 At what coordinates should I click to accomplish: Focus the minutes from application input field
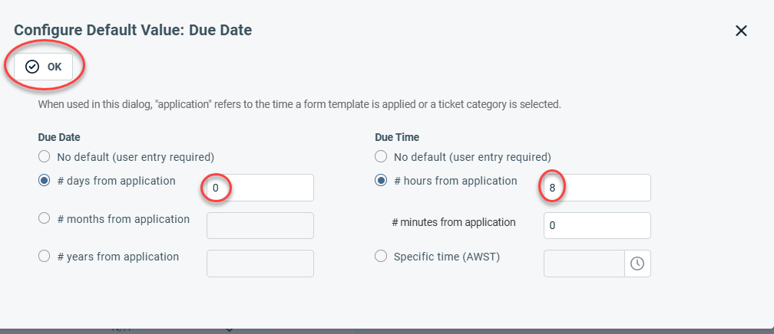click(x=597, y=225)
